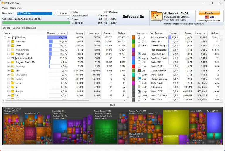Sort by Тип файлов column header
The height and width of the screenshot is (151, 225).
coord(158,33)
